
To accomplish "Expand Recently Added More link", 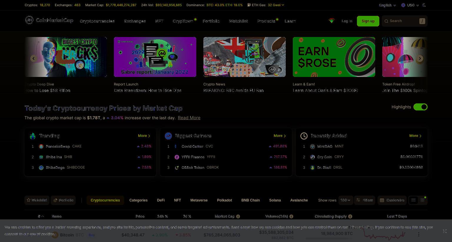I will [x=416, y=136].
